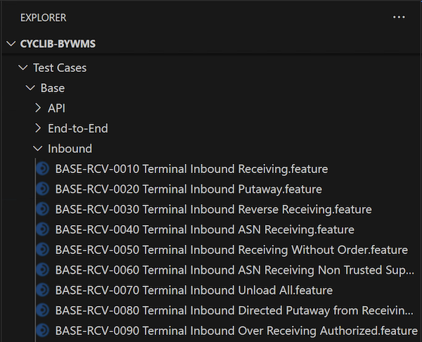Click the BASE-RCV-0010 feature file icon

pos(42,169)
